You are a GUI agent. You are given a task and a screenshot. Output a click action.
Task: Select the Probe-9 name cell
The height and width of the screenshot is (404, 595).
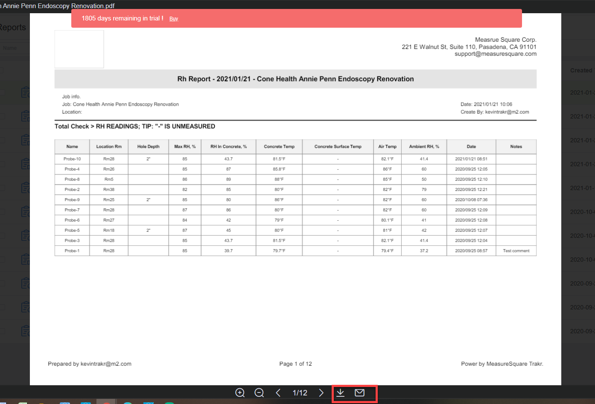[x=72, y=200]
